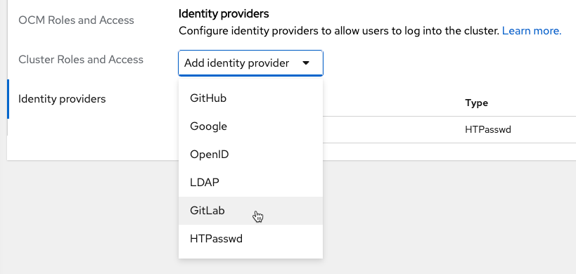Click the HTPasswd type table cell
Screen dimensions: 576x274
[488, 130]
